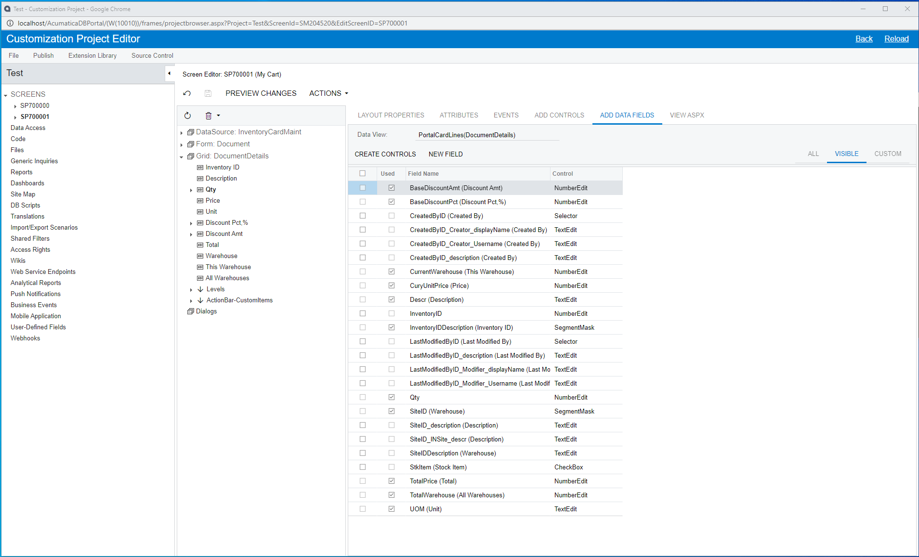Check the CreatedByID (Created By) selection checkbox
Viewport: 919px width, 557px height.
click(x=363, y=216)
